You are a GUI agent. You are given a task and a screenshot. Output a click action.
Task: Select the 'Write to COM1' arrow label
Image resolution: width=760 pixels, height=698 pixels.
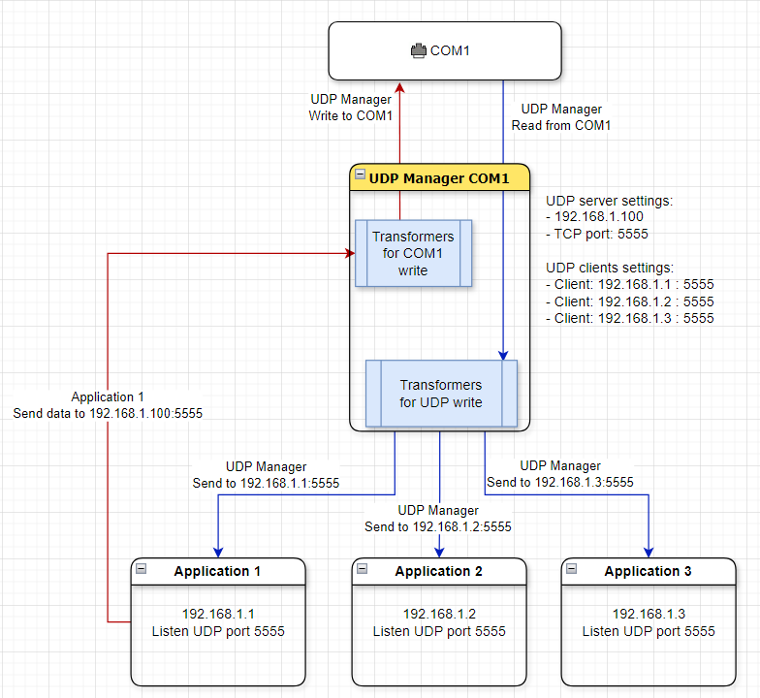tap(351, 116)
